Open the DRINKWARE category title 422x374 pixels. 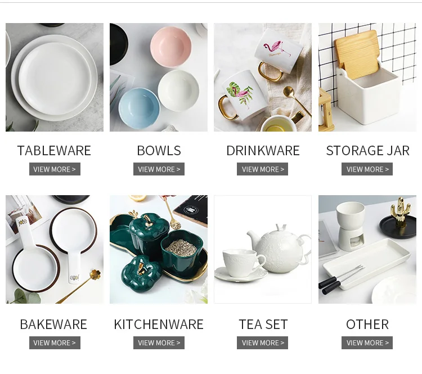[x=263, y=150]
